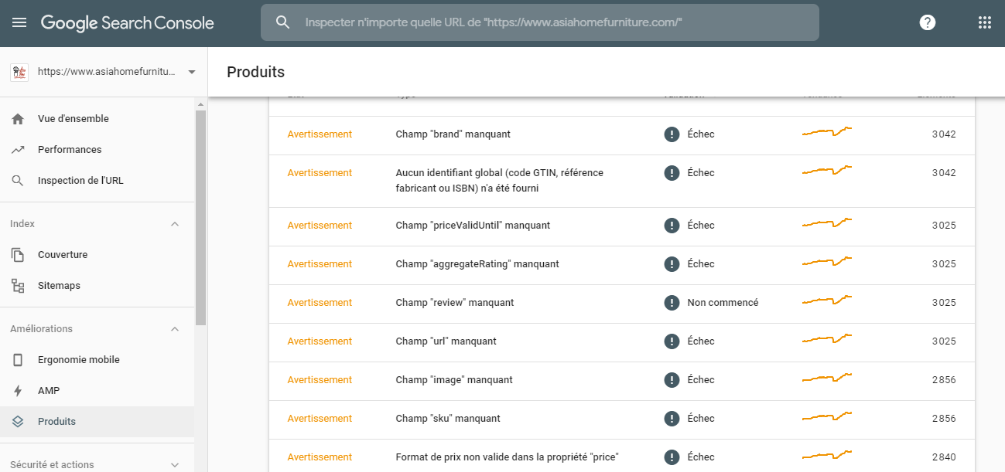Click failure icon in "priceValidUntil" manquant row
1005x472 pixels.
pos(672,226)
